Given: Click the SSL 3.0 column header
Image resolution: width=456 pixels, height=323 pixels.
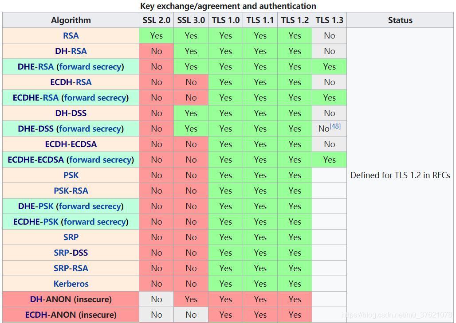Looking at the screenshot, I should pos(191,20).
